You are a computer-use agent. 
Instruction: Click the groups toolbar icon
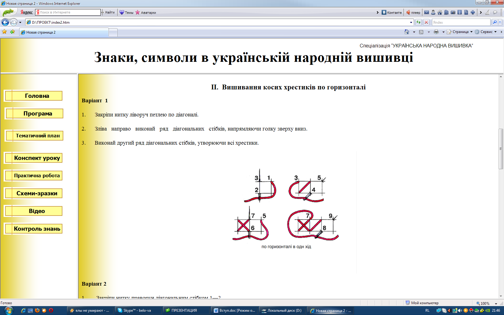[x=446, y=12]
